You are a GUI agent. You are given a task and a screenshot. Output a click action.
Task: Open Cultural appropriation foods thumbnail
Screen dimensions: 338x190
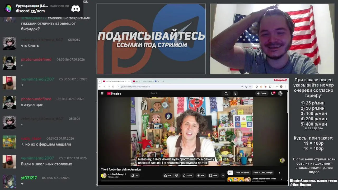pyautogui.click(x=239, y=179)
